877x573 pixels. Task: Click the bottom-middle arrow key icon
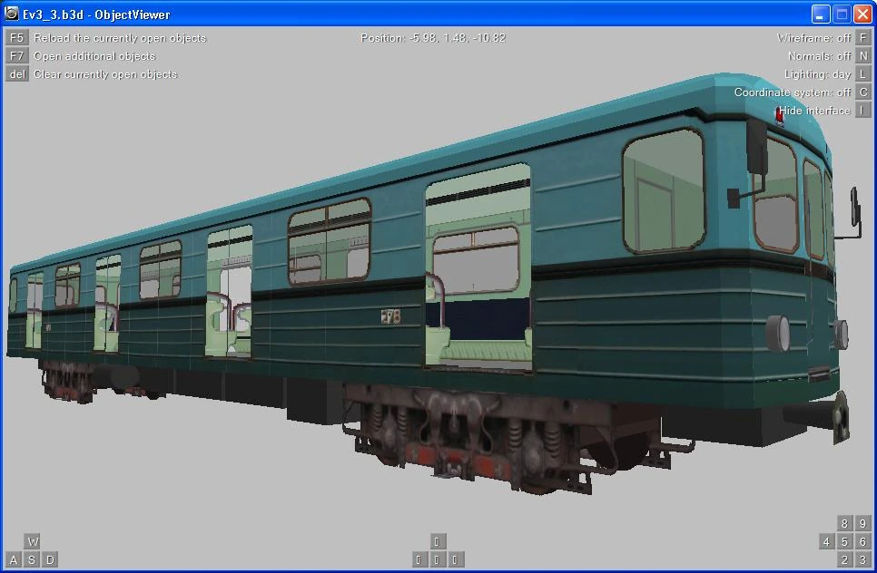pos(437,559)
